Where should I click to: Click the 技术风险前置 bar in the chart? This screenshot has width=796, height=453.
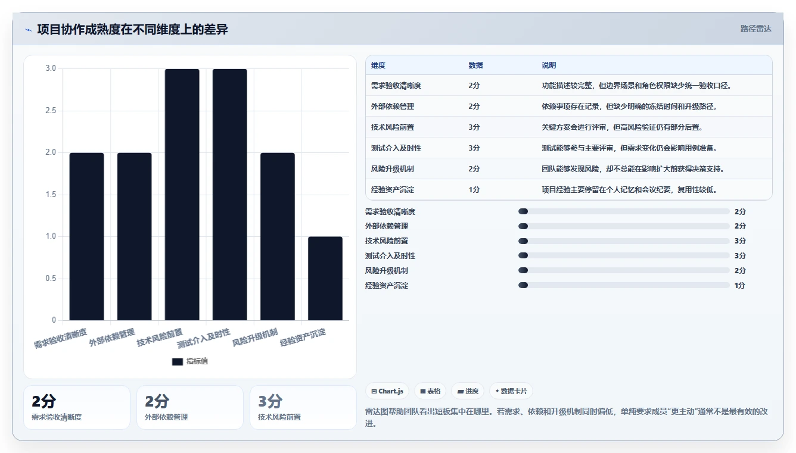[182, 195]
